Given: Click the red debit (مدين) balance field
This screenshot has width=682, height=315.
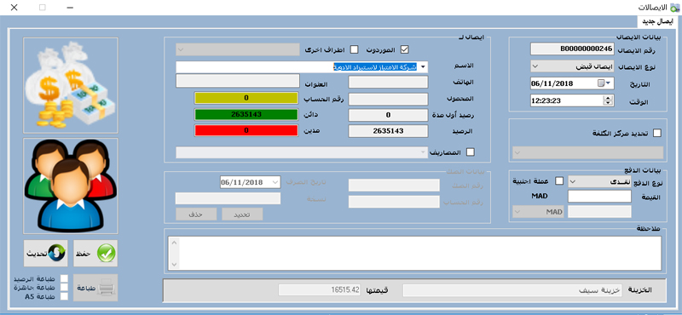Looking at the screenshot, I should (x=246, y=130).
